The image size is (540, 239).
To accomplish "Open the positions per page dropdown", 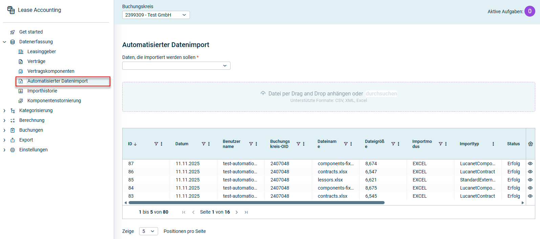I will pyautogui.click(x=148, y=231).
